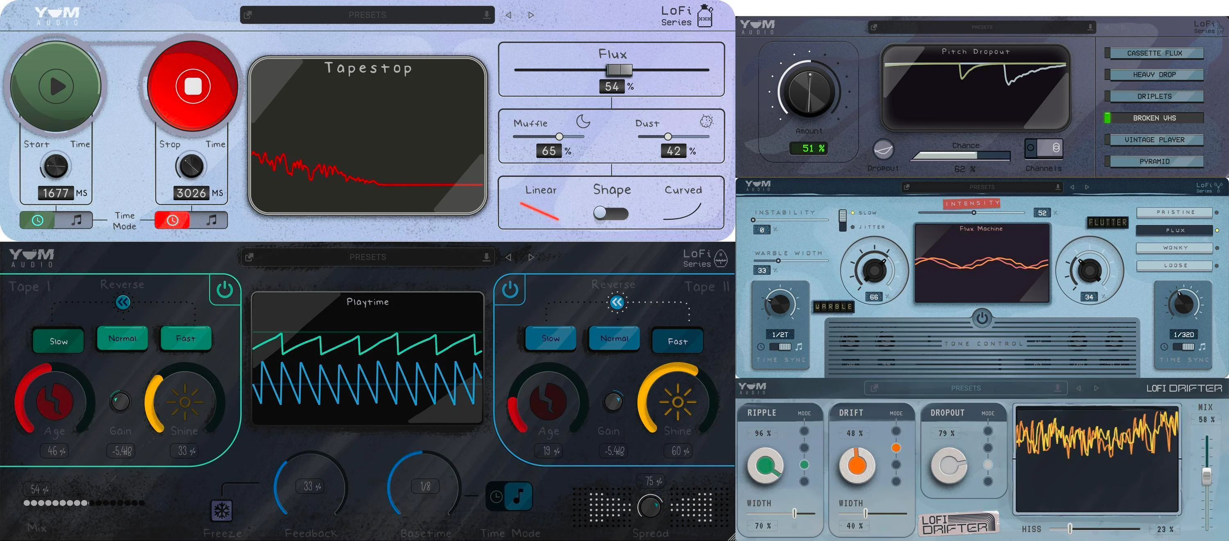Select Fast speed for Tape I
The image size is (1229, 541).
pos(186,338)
